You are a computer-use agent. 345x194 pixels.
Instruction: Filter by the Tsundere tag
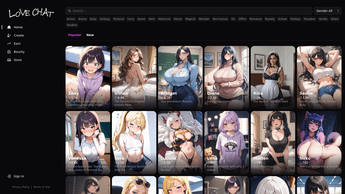tap(310, 19)
